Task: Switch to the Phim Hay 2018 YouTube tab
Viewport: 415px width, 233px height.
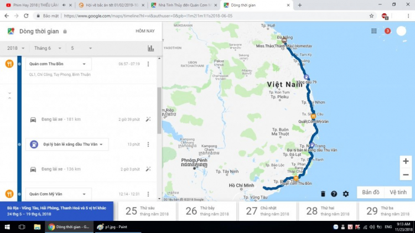Action: click(35, 5)
